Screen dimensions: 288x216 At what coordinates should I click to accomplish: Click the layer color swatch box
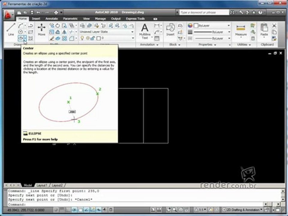(99, 38)
